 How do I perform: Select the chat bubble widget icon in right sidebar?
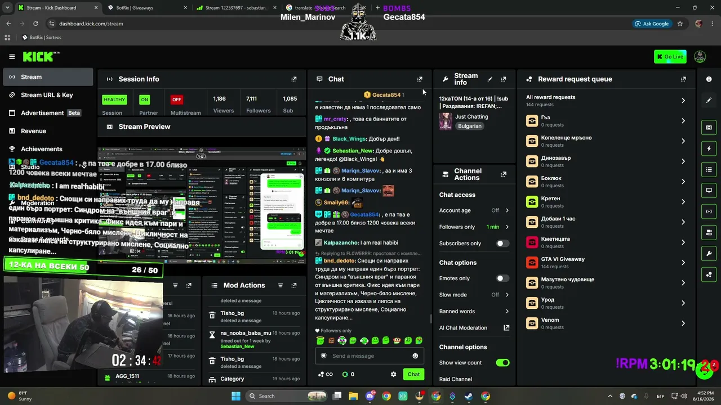tap(709, 190)
